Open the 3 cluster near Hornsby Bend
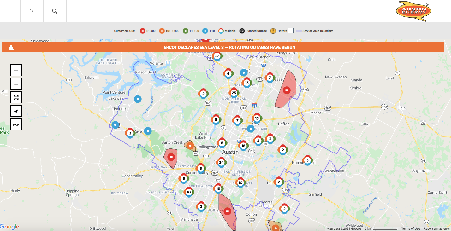The width and height of the screenshot is (451, 231). (x=307, y=160)
